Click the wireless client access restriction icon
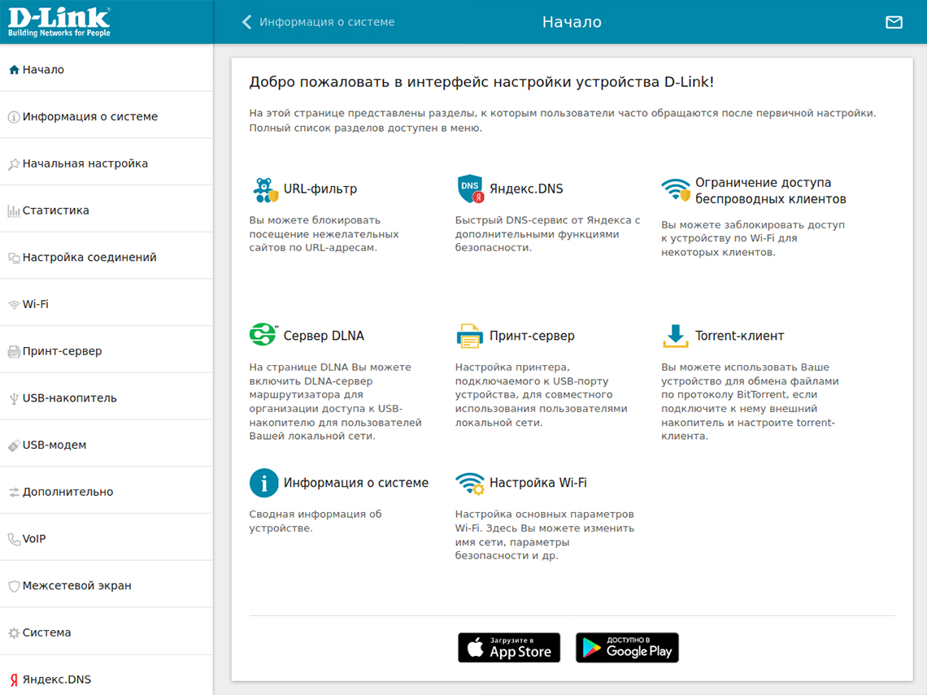Viewport: 927px width, 695px height. 676,190
